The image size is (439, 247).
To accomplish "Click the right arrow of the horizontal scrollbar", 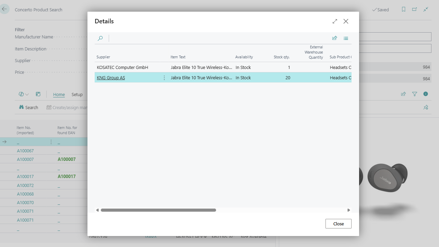I will 349,210.
